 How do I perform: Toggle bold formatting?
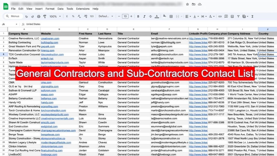(x=138, y=16)
